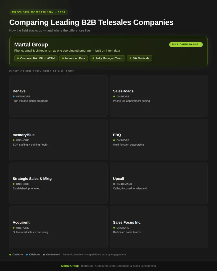This screenshot has width=217, height=271.
Task: Click SDR staffing + training (tech) text
Action: [30, 144]
